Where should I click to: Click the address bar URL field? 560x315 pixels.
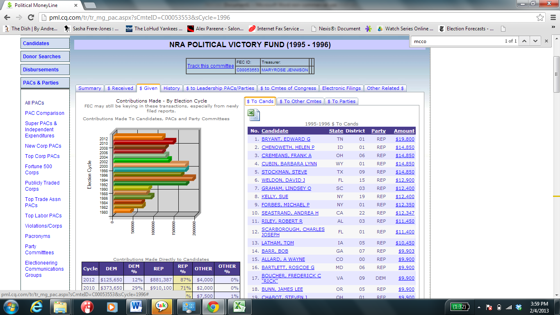click(x=287, y=18)
